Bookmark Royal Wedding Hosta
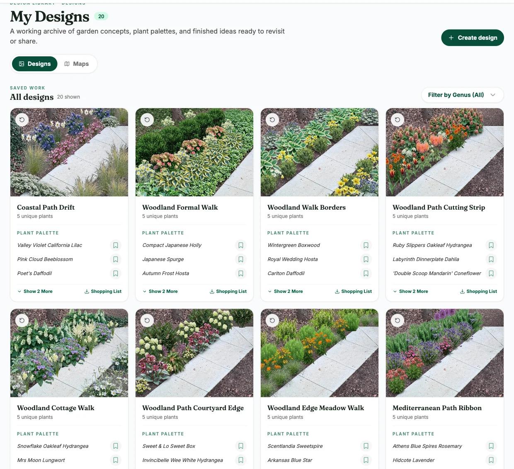 [x=366, y=259]
